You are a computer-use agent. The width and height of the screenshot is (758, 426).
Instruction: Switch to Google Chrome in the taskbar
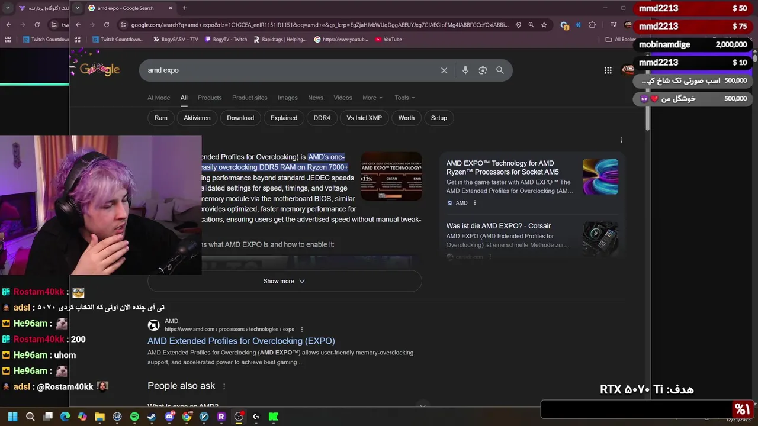(x=187, y=417)
